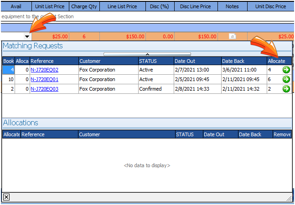This screenshot has width=295, height=205.
Task: Expand the dropdown arrow in orange row
Action: click(x=27, y=36)
